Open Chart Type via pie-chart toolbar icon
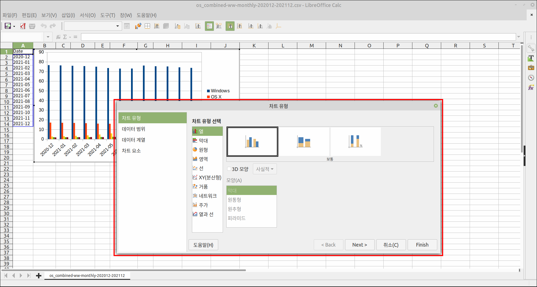The width and height of the screenshot is (537, 287). coord(138,26)
